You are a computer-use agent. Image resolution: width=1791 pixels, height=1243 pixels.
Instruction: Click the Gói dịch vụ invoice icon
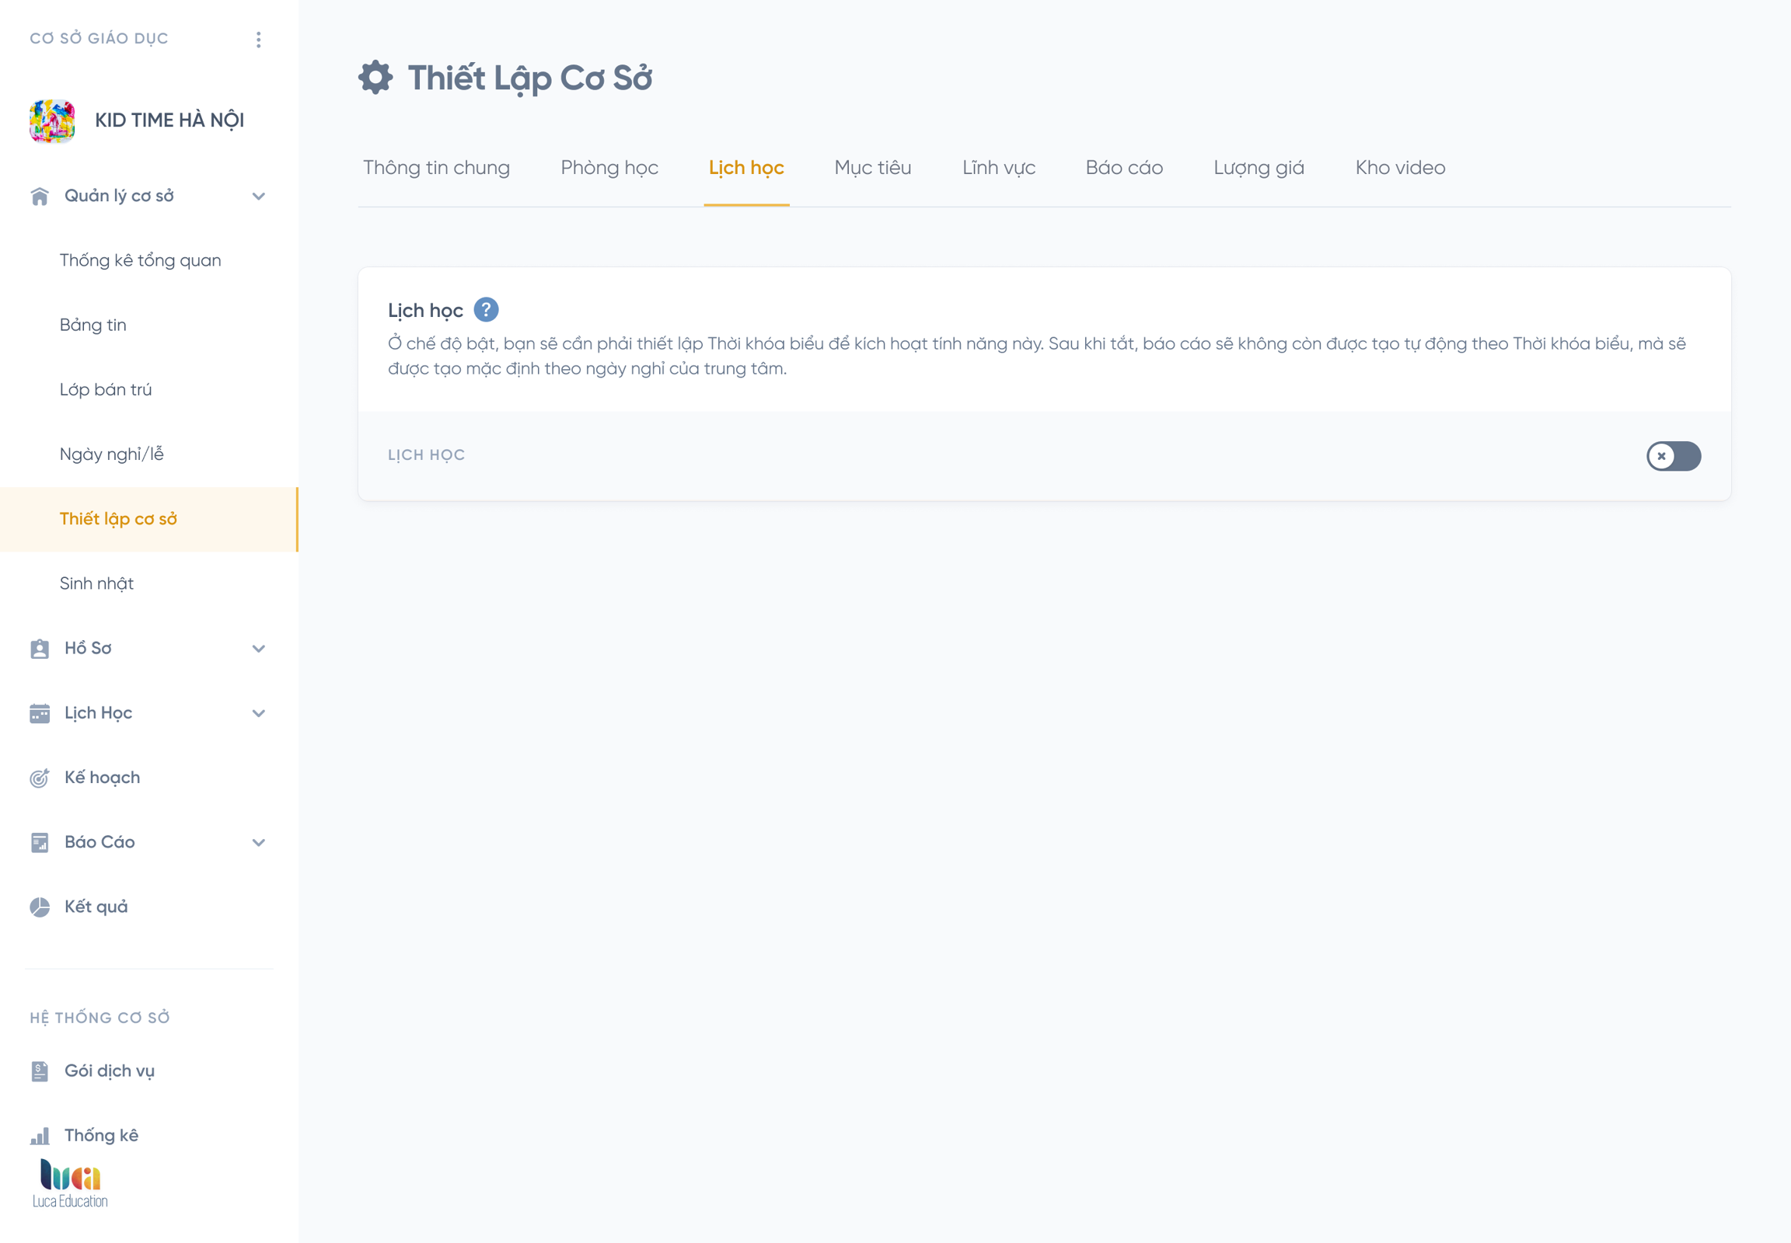40,1071
